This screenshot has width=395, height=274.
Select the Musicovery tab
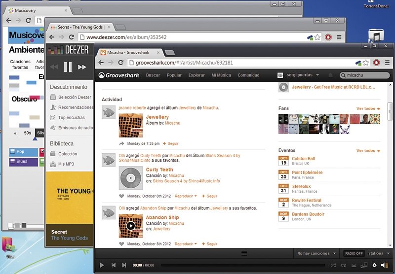[x=38, y=10]
